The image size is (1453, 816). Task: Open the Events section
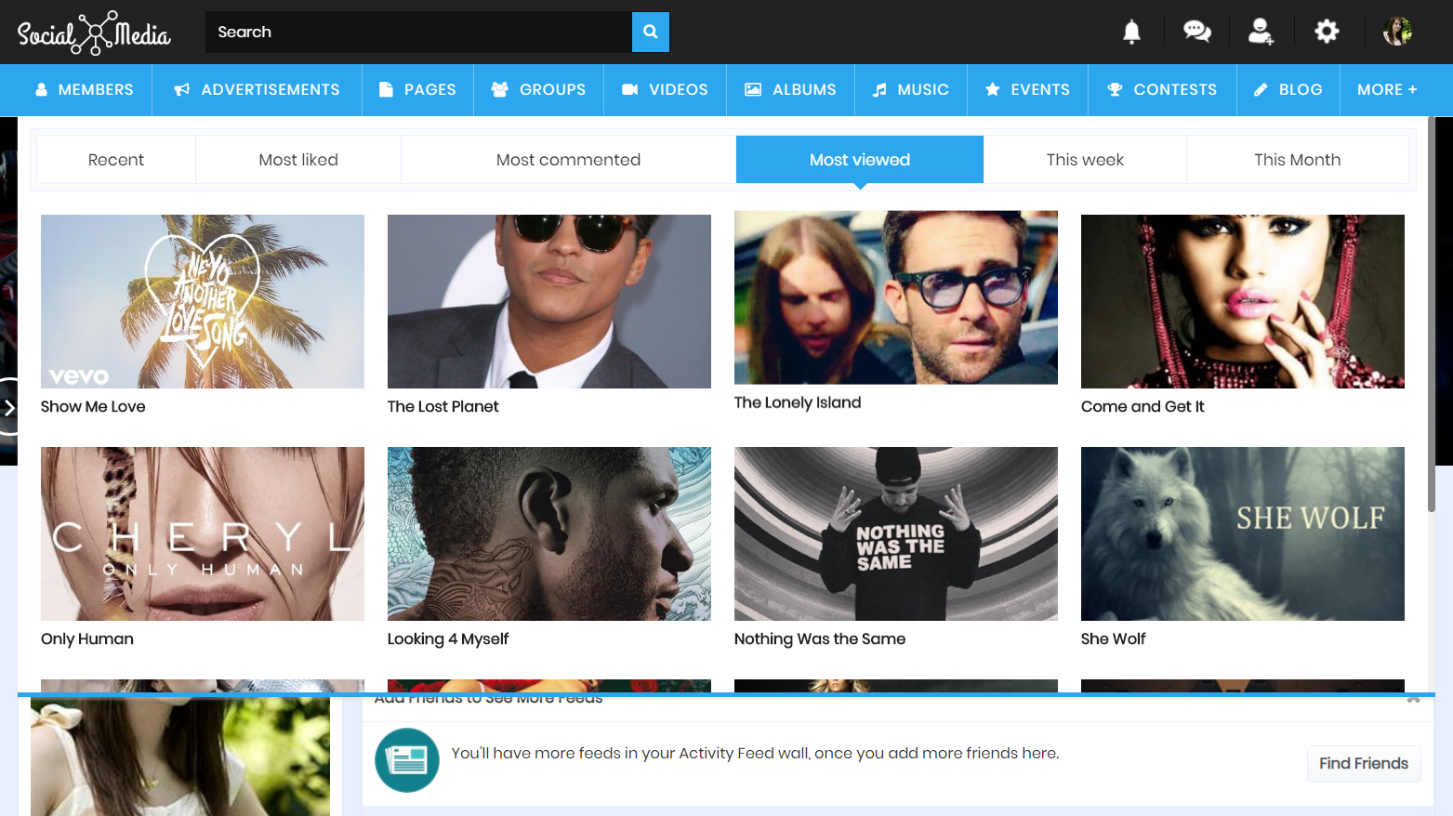pos(1027,89)
